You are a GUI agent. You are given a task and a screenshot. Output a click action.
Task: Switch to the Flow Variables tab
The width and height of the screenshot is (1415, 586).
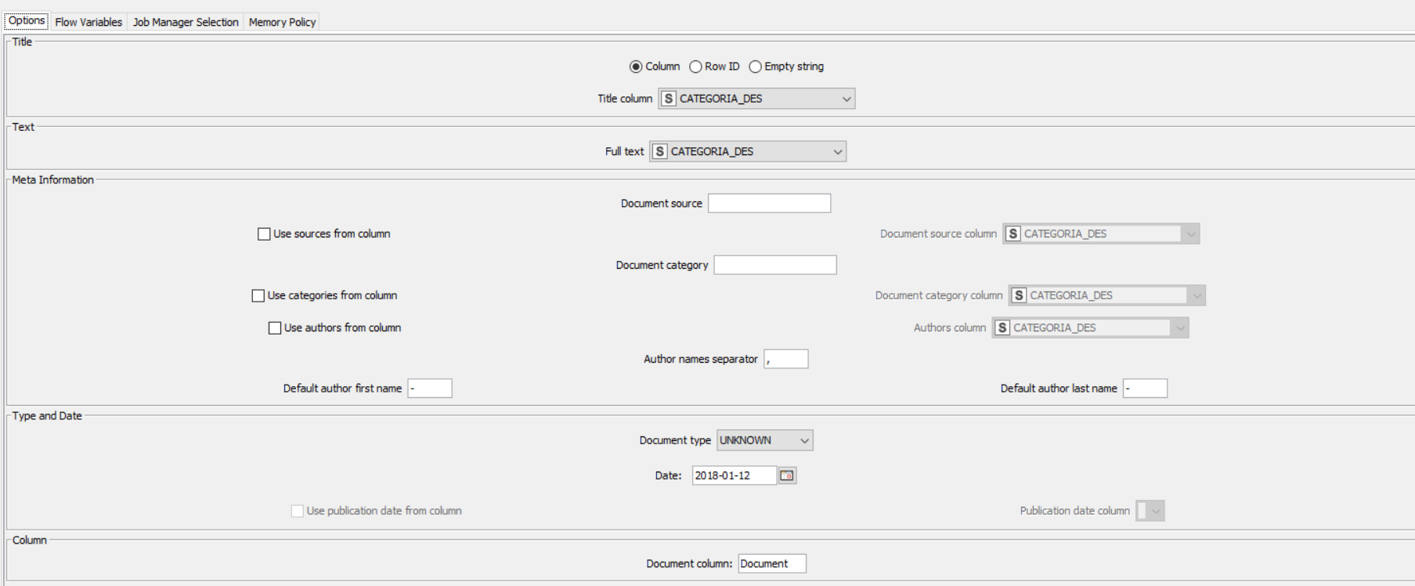click(88, 22)
